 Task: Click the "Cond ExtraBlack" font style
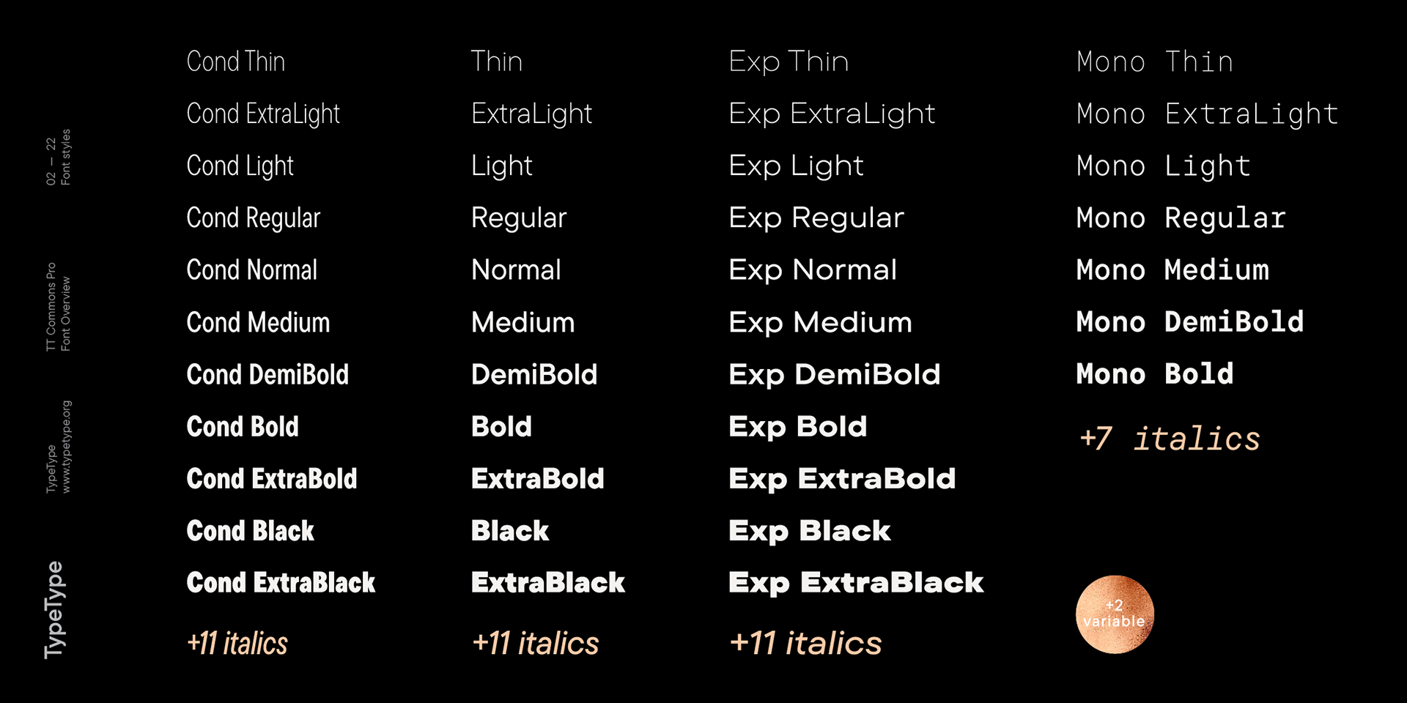click(281, 583)
